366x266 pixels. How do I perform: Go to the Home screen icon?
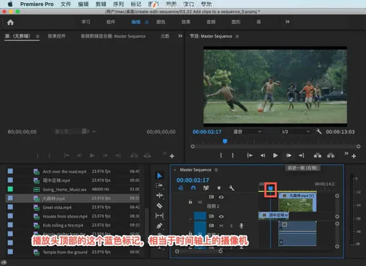pyautogui.click(x=11, y=22)
